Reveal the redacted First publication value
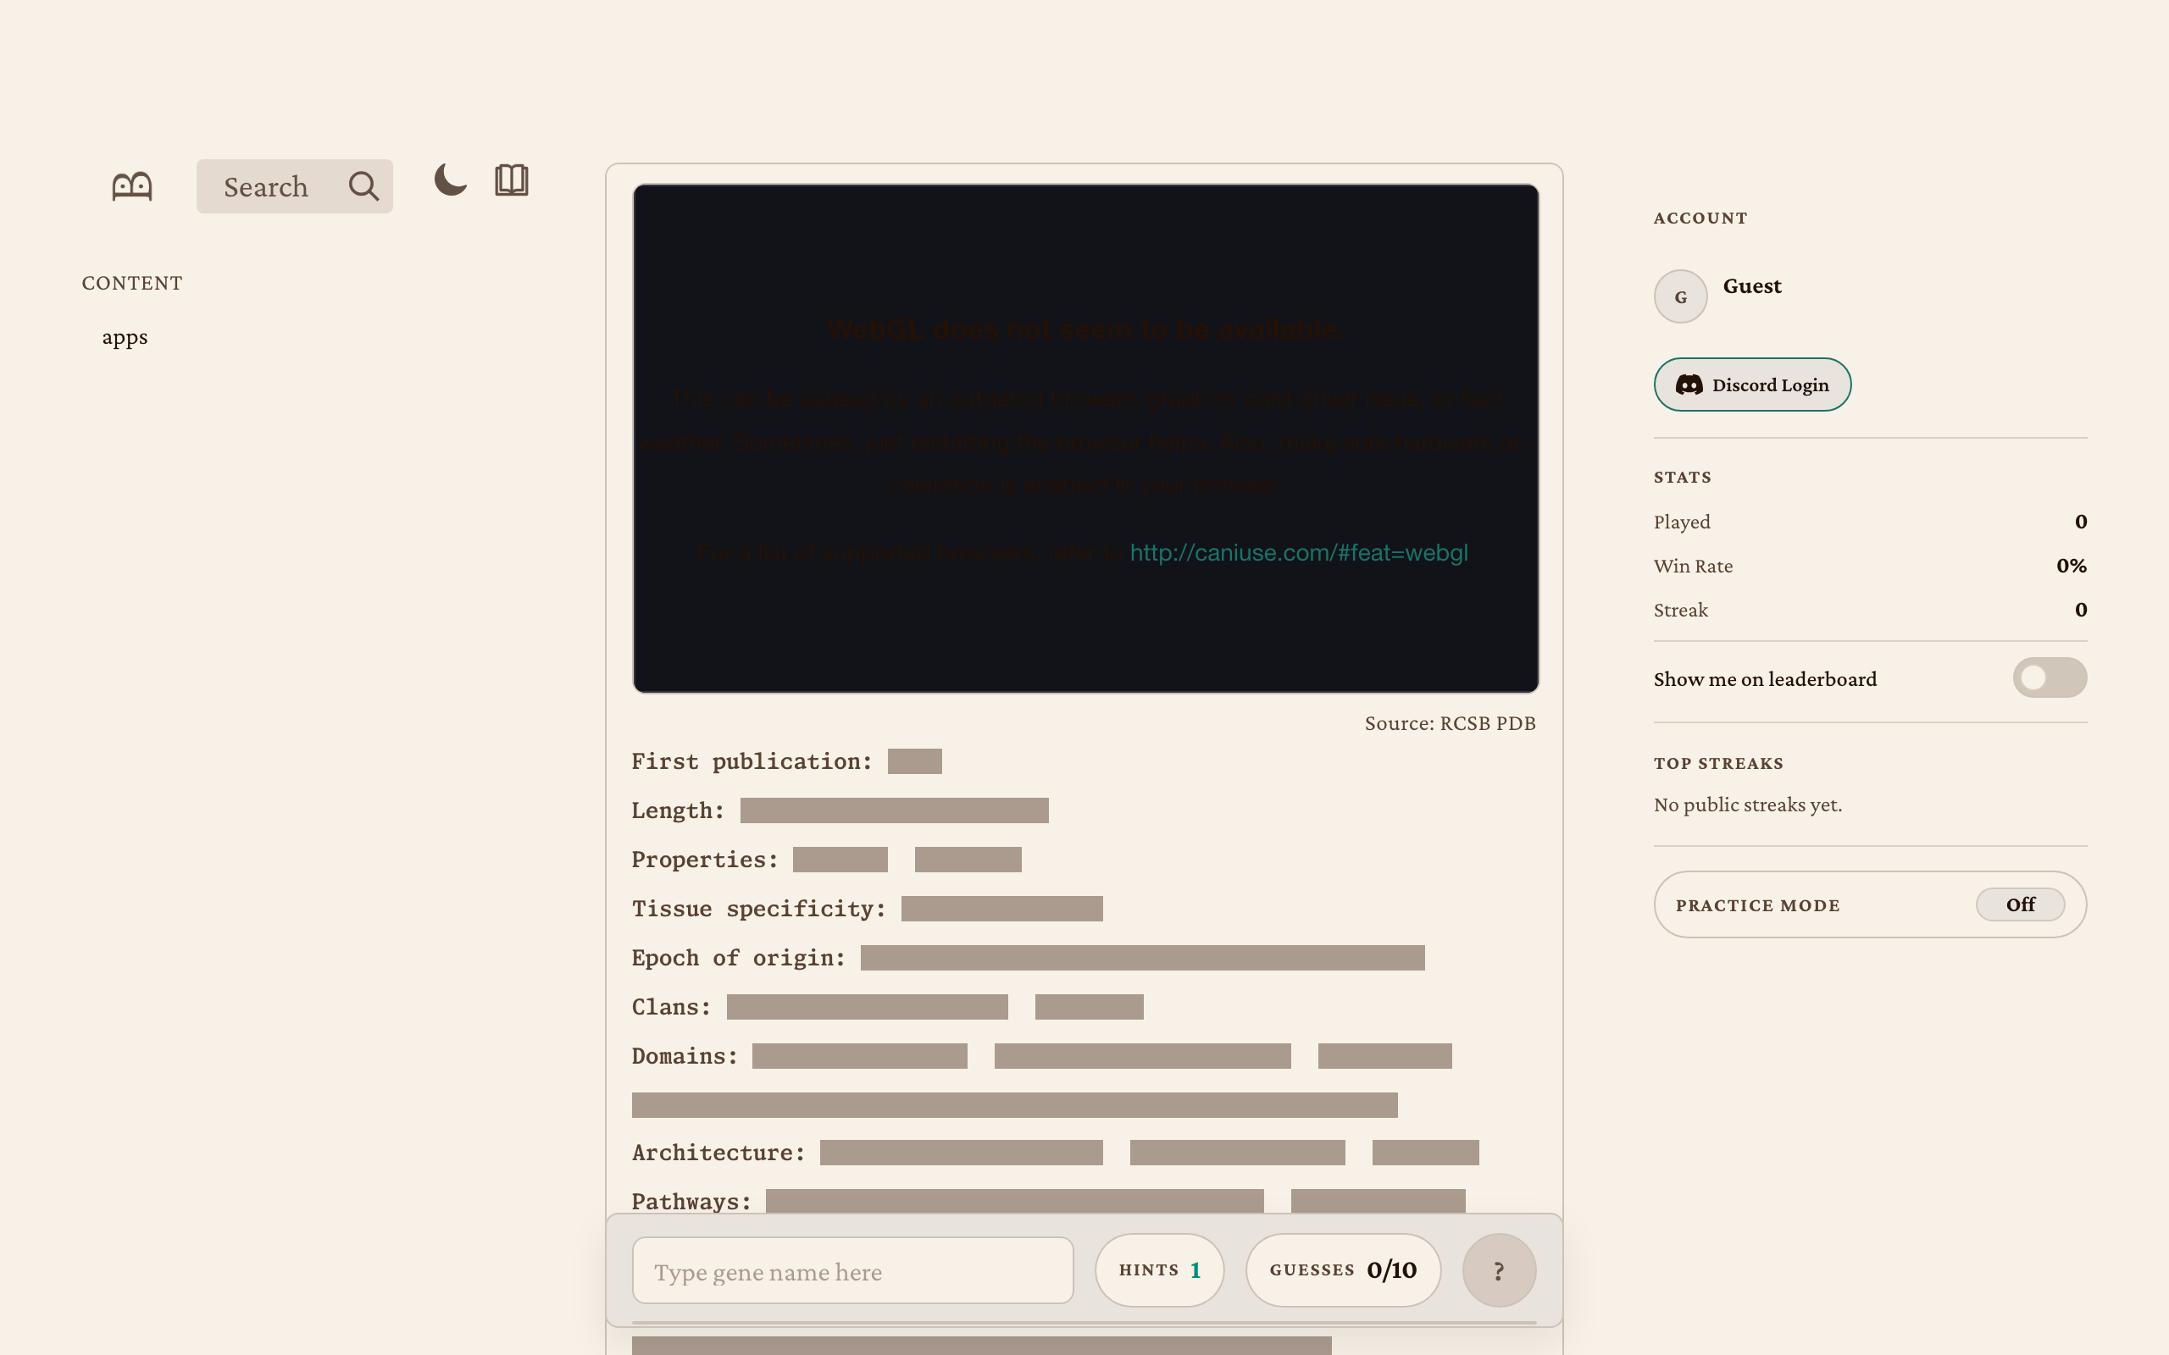Screen dimensions: 2169x1355 [x=914, y=760]
